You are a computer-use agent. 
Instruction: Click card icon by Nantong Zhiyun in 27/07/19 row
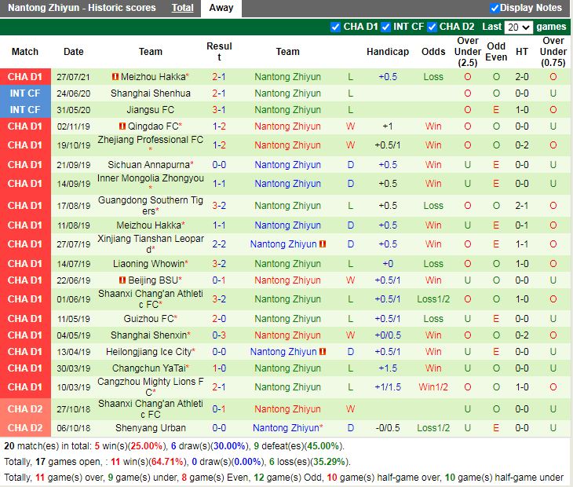click(323, 244)
